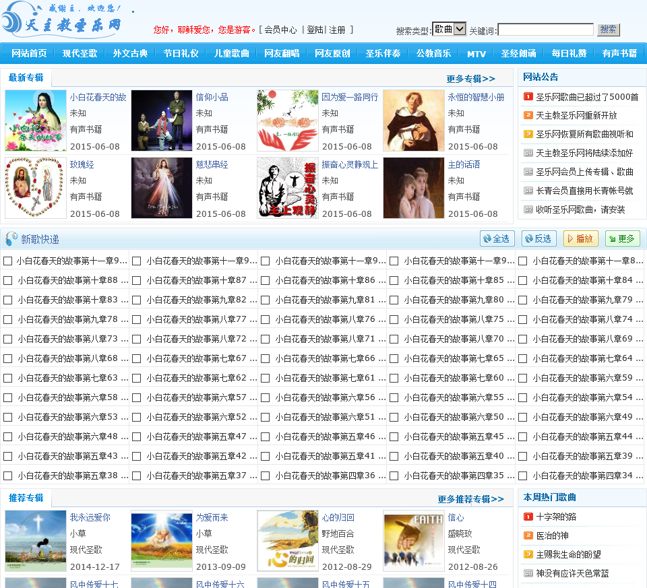The image size is (647, 588).
Task: Open the 更多推荐专辑>> link
Action: point(470,499)
